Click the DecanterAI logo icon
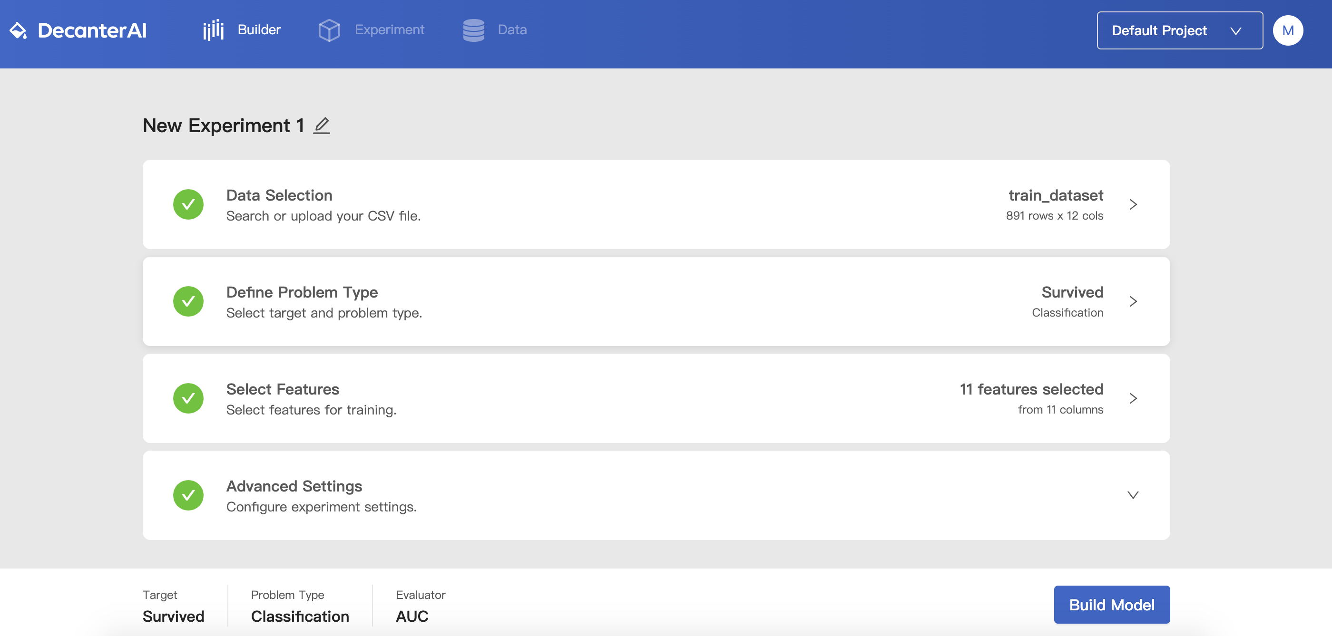The width and height of the screenshot is (1332, 636). click(x=19, y=30)
